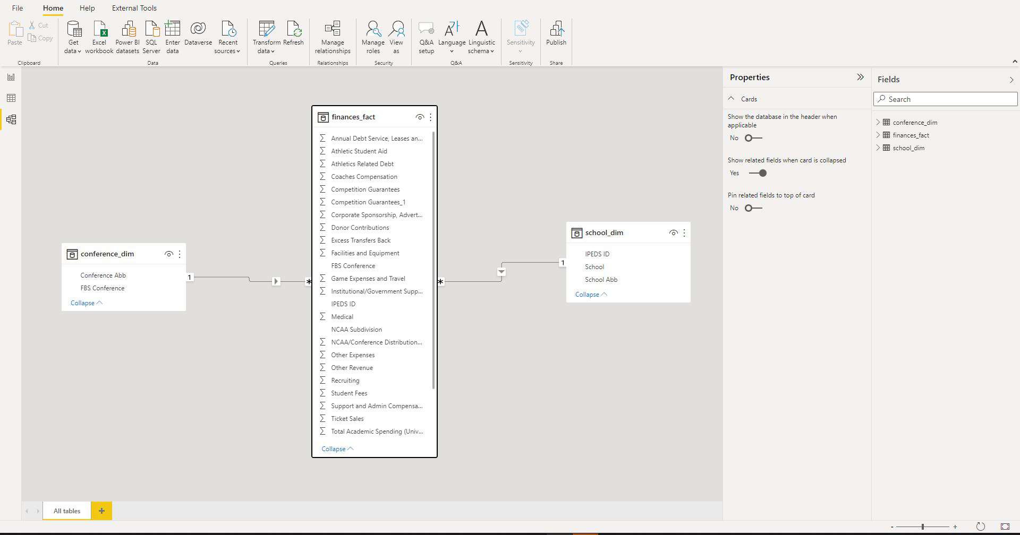Click the Q&A setup icon
Image resolution: width=1020 pixels, height=535 pixels.
click(x=426, y=36)
